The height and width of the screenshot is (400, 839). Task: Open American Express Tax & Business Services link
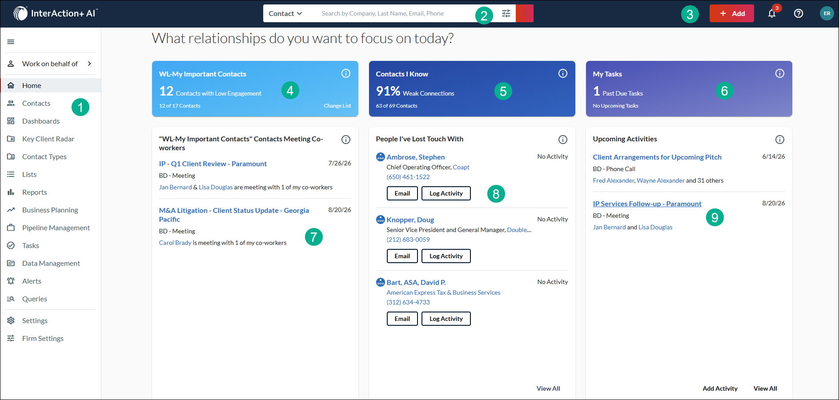(x=443, y=292)
